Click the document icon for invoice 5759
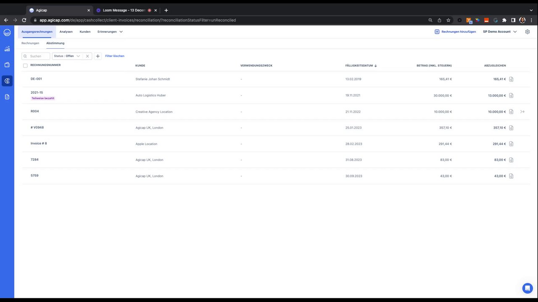This screenshot has height=302, width=538. click(x=511, y=176)
